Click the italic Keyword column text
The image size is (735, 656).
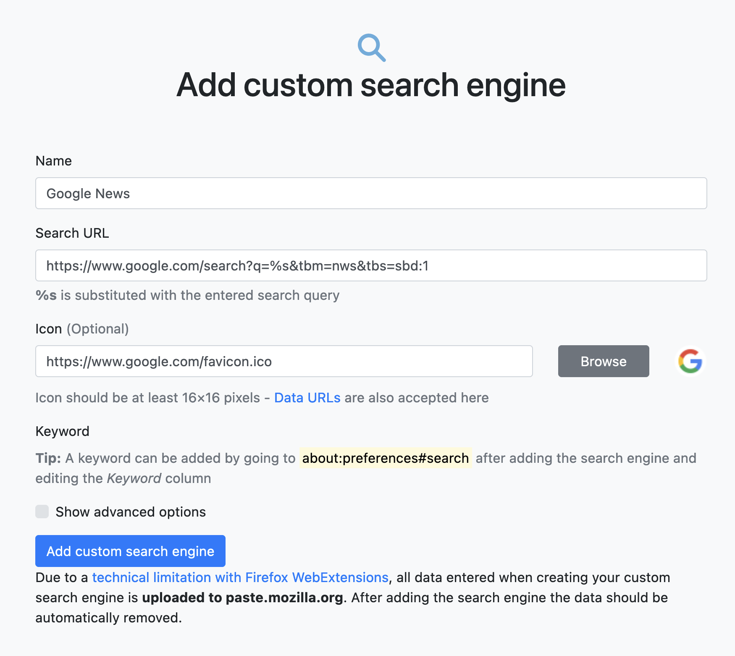134,478
